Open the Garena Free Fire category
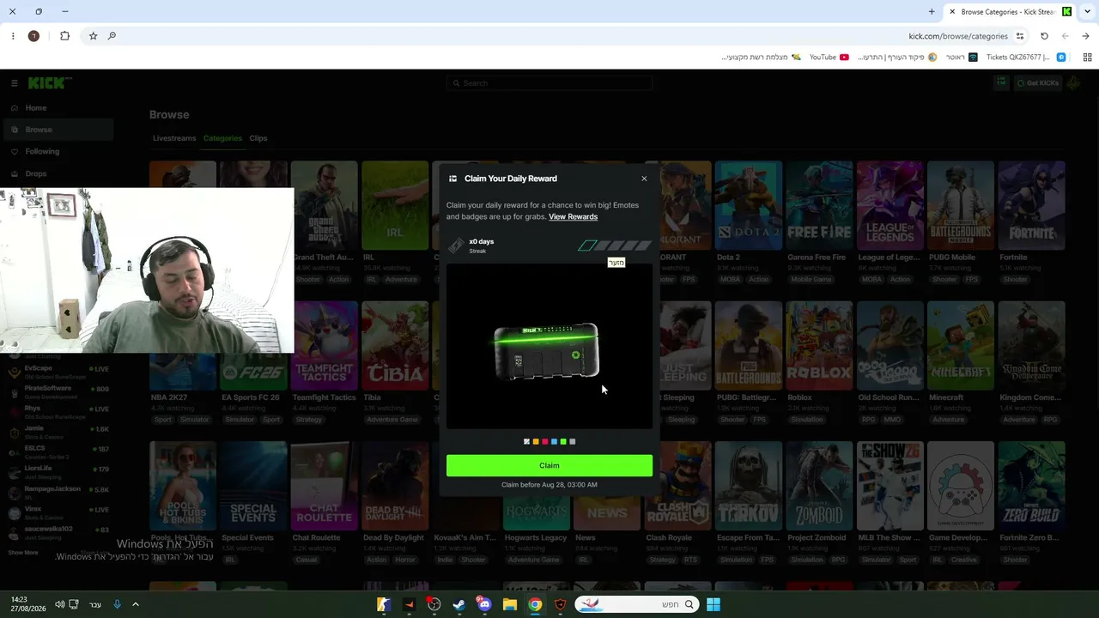The height and width of the screenshot is (618, 1099). pos(819,205)
